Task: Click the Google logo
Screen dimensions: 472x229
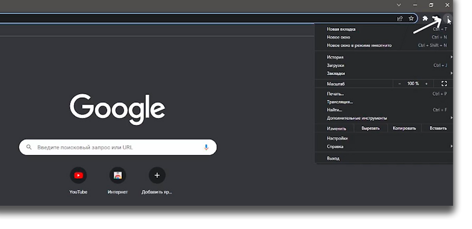Action: tap(118, 109)
